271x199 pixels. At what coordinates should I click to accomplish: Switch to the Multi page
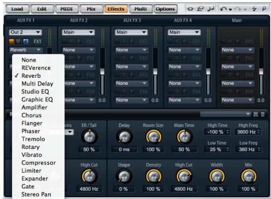click(x=141, y=9)
